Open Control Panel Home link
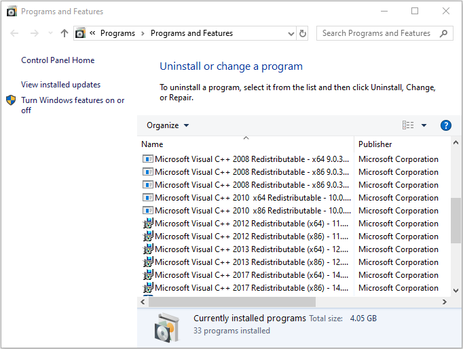Viewport: 463px width, 349px height. (x=58, y=60)
